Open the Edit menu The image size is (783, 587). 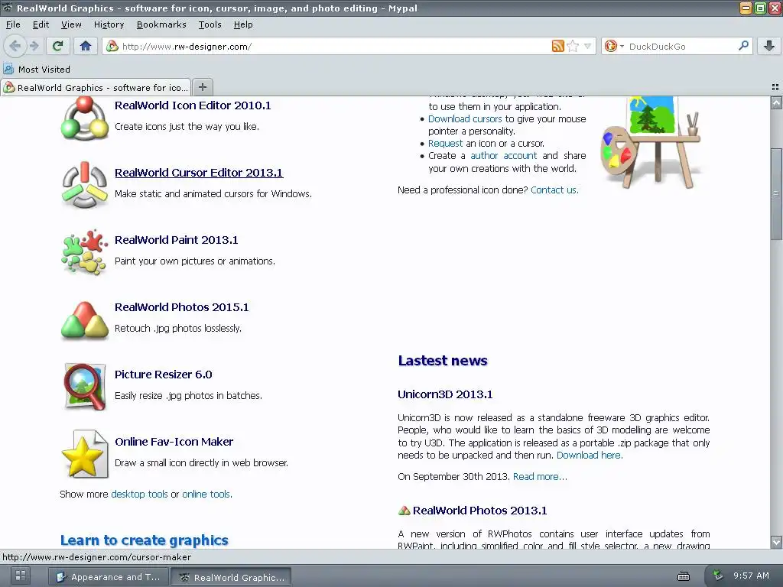[x=41, y=24]
